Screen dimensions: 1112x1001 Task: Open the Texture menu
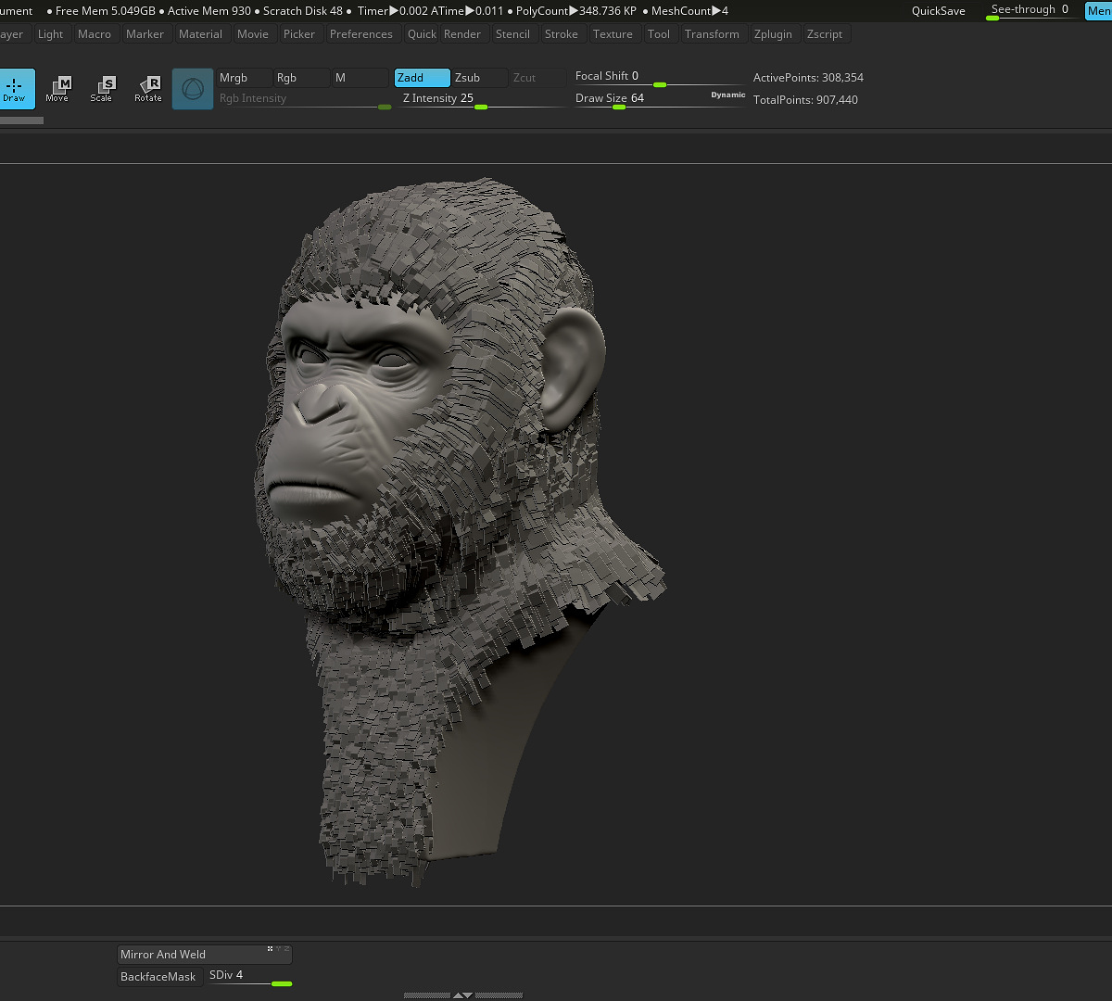pyautogui.click(x=613, y=34)
